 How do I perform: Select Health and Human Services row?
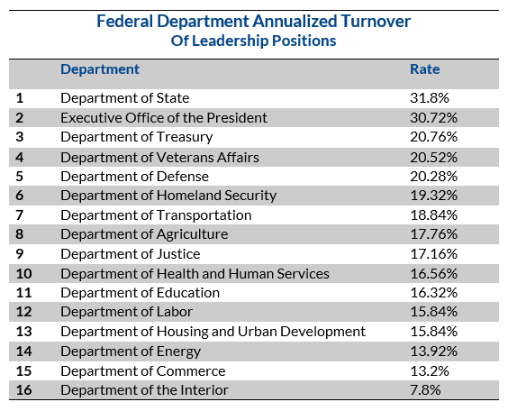click(x=254, y=274)
